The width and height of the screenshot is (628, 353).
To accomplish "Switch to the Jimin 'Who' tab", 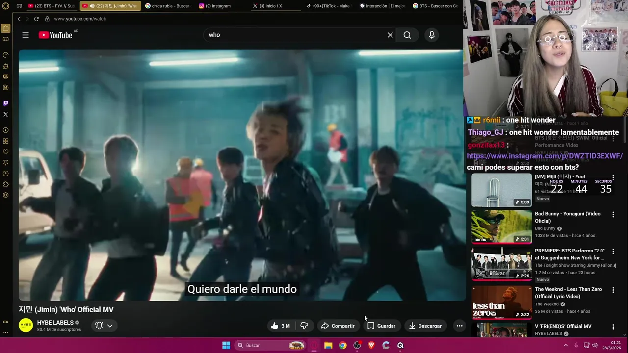I will coord(110,6).
